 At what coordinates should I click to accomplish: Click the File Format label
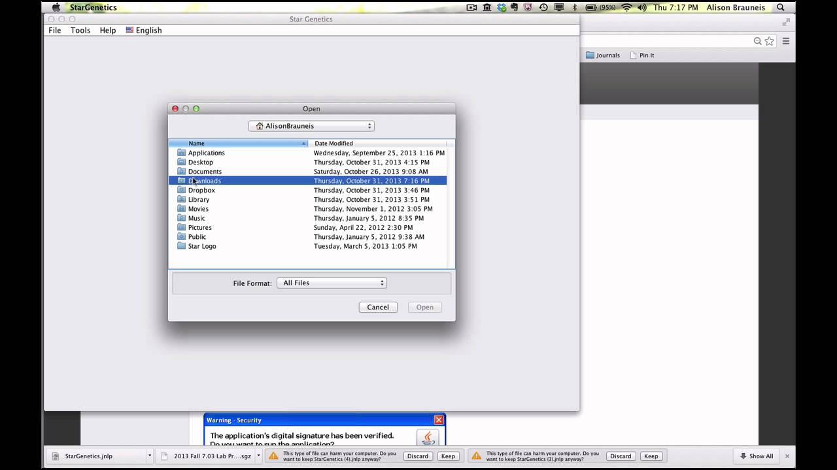pos(252,283)
